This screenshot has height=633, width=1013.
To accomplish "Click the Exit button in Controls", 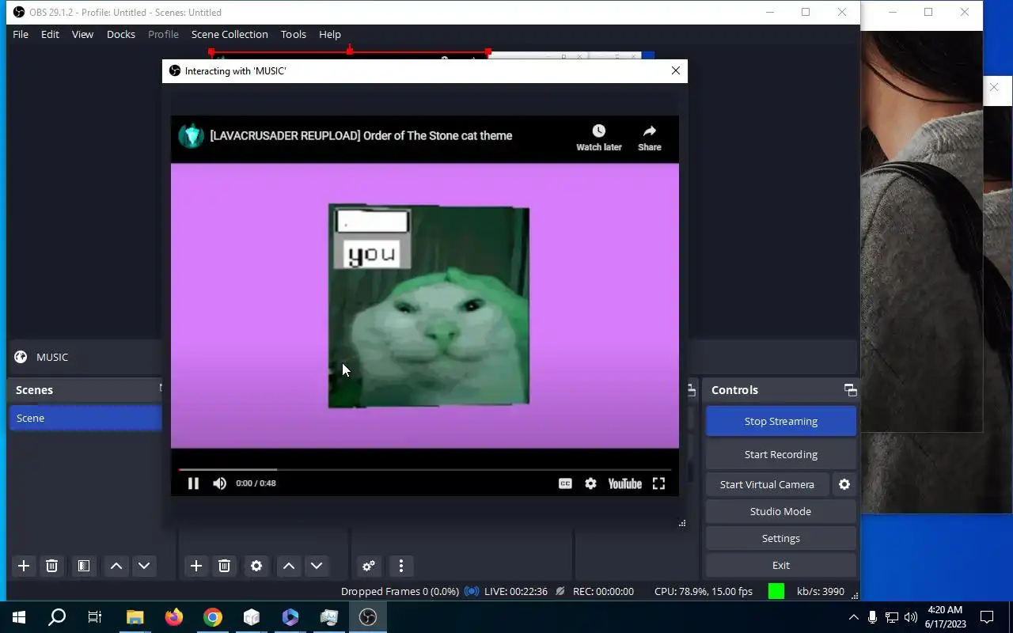I will [x=781, y=565].
